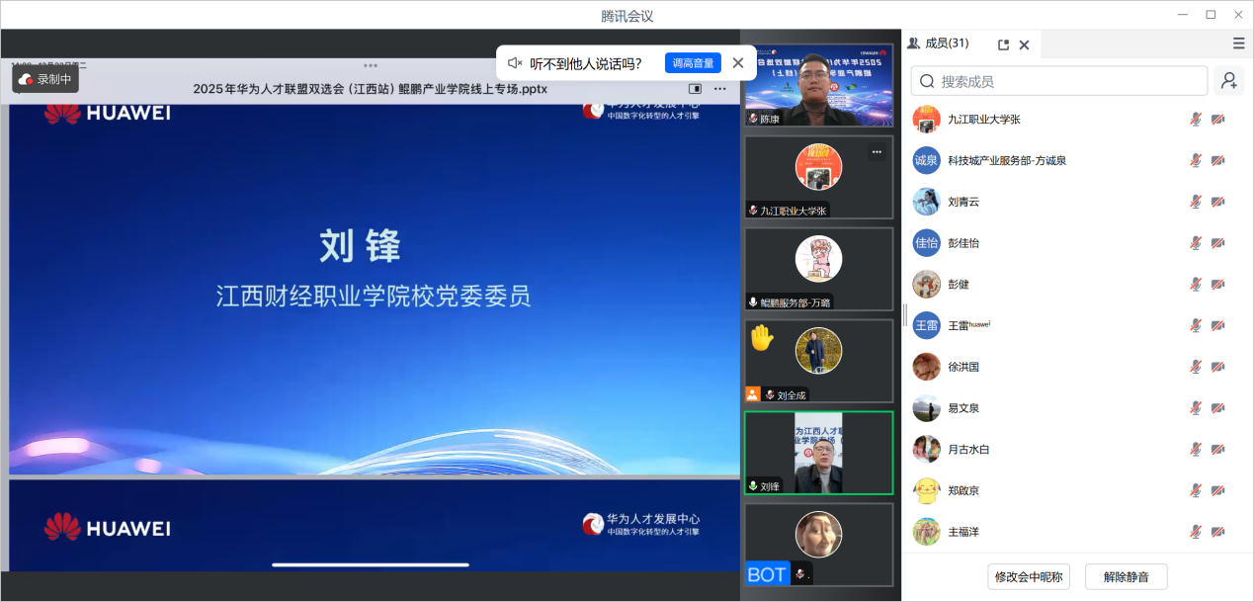
Task: Toggle the slide sidebar layout icon
Action: click(695, 89)
